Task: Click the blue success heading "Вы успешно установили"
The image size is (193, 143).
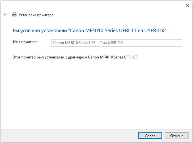Action: tap(40, 31)
